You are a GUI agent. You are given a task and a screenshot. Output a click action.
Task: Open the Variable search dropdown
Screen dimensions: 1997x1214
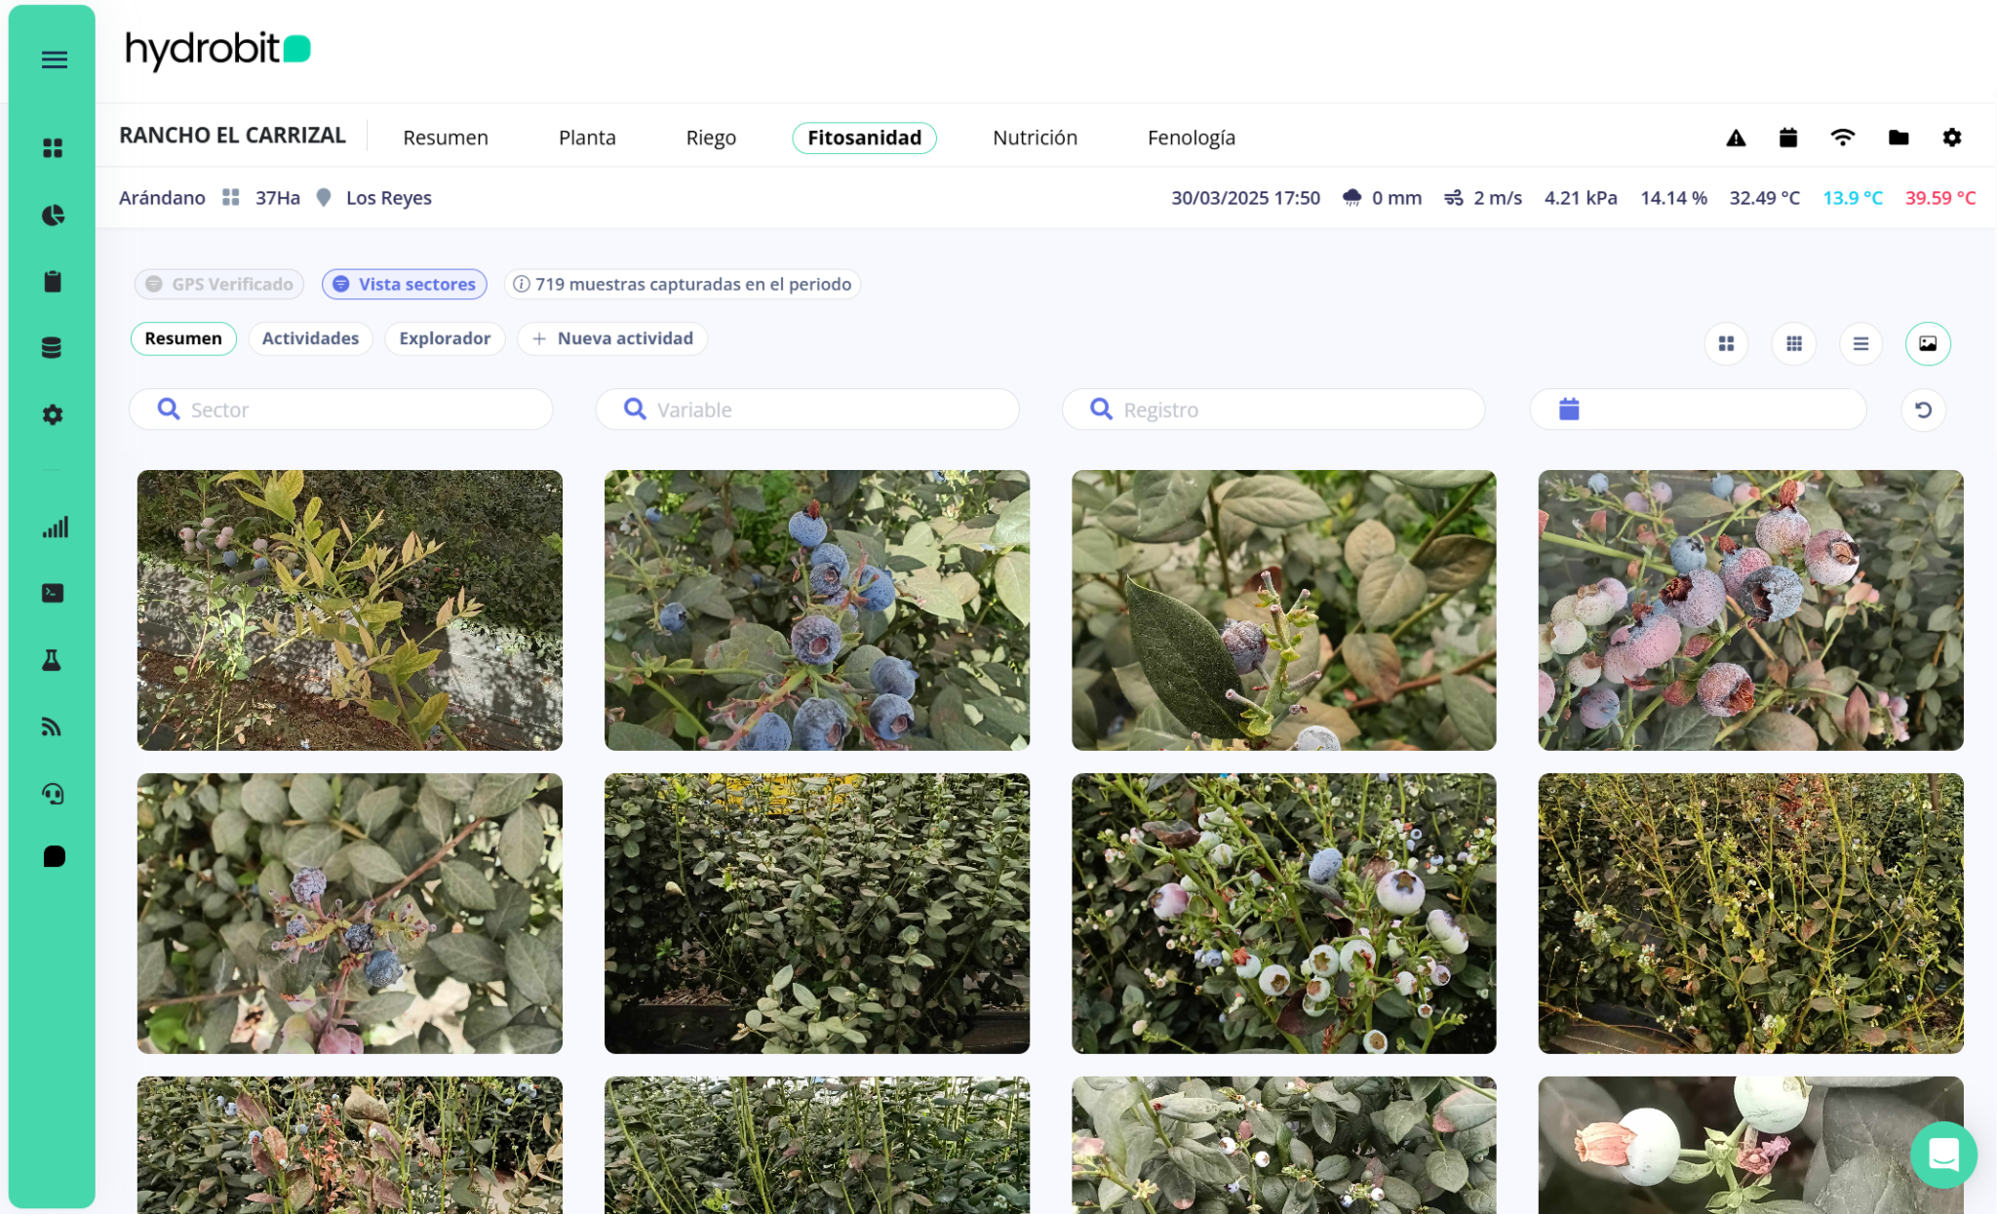(x=807, y=410)
